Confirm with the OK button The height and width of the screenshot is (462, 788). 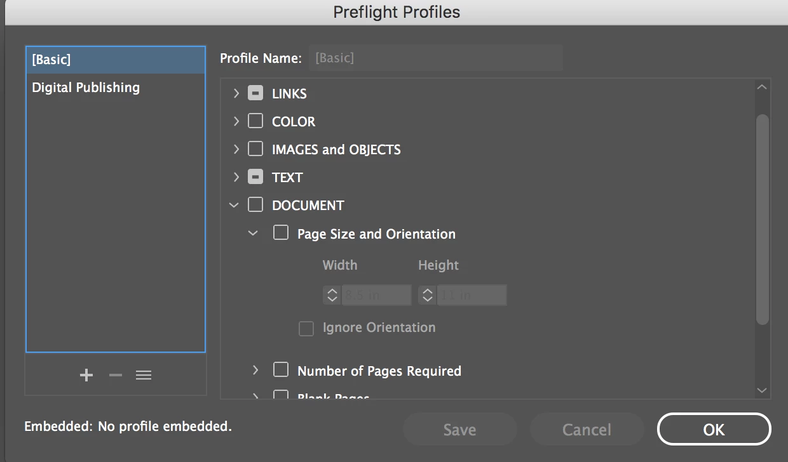click(x=714, y=430)
